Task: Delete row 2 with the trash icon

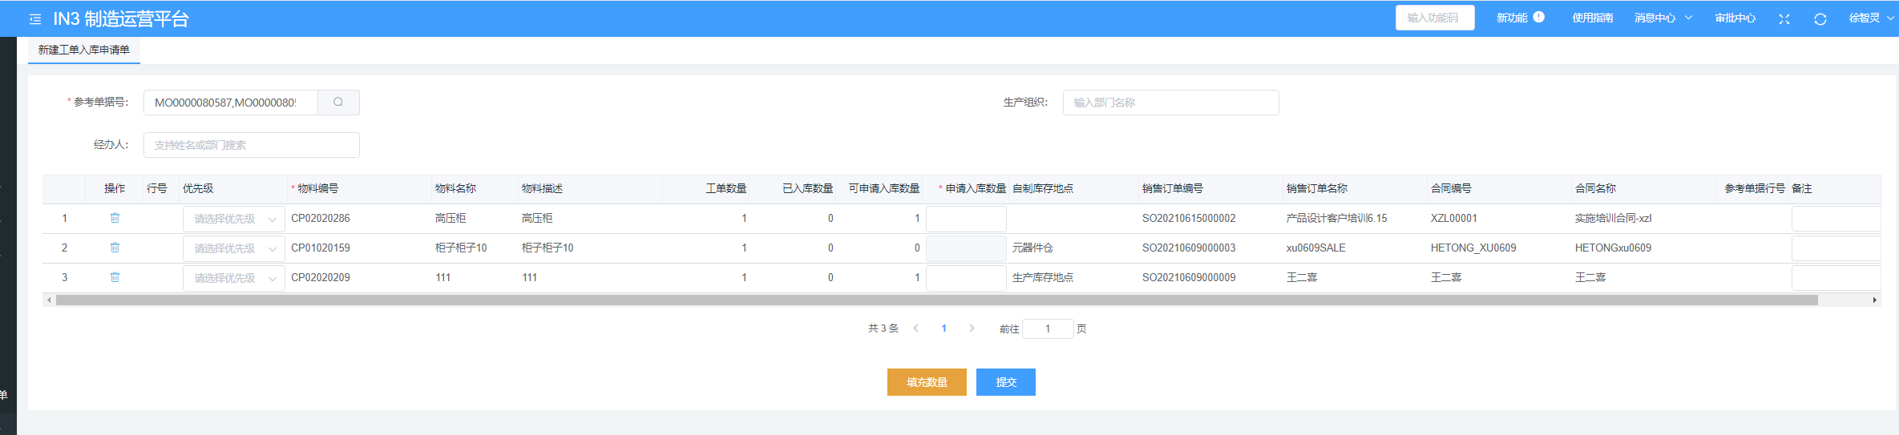Action: 115,248
